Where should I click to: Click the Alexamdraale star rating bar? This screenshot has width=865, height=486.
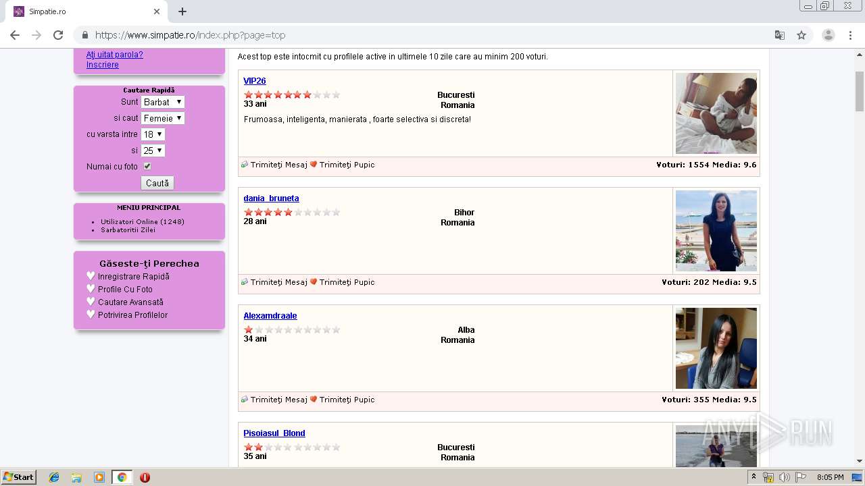tap(292, 329)
